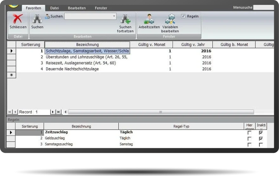The width and height of the screenshot is (279, 176).
Task: Click row selector of Reisezeit row
Action: pos(11,63)
